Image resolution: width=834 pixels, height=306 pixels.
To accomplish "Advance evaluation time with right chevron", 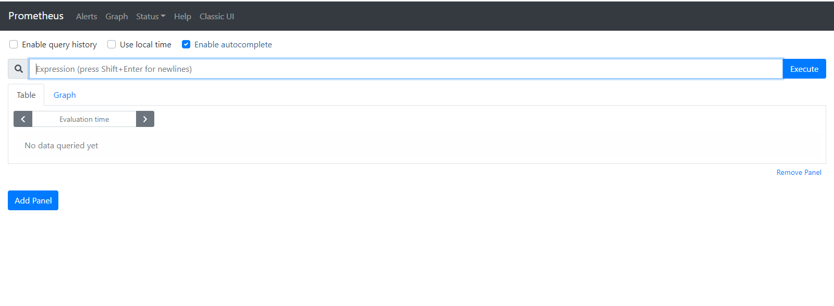I will click(145, 119).
